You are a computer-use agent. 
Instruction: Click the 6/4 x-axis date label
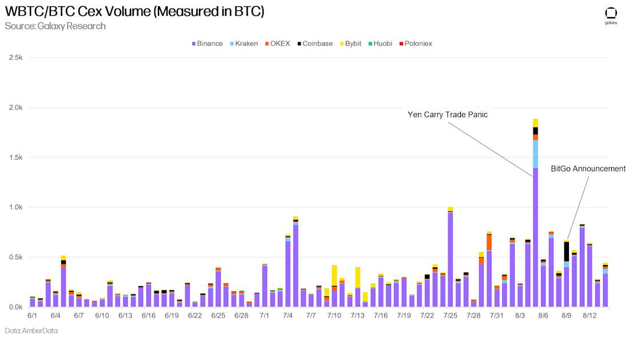(55, 315)
